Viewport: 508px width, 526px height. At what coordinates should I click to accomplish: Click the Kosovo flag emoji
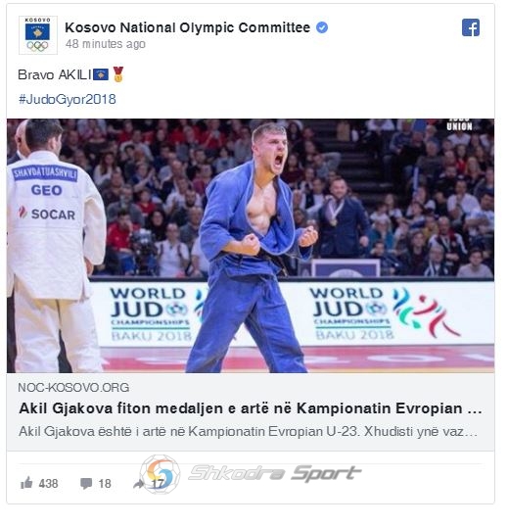coord(101,74)
